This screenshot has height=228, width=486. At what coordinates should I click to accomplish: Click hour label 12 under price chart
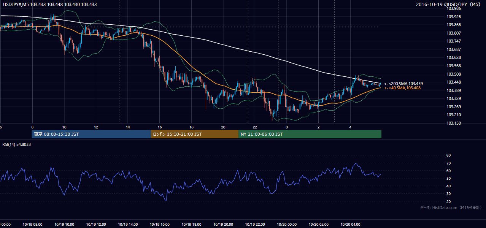click(96, 127)
